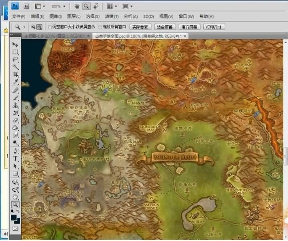Click the 填充屏幕 button
This screenshot has height=241, width=288.
pyautogui.click(x=189, y=27)
